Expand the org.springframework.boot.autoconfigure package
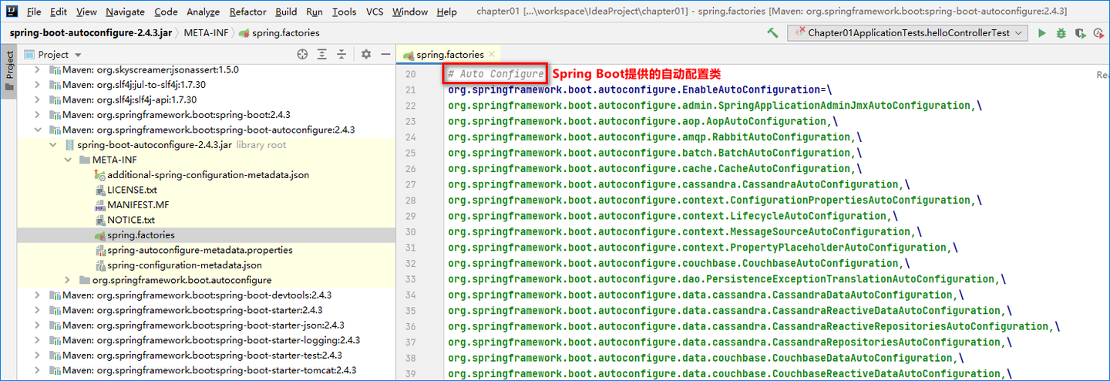The width and height of the screenshot is (1110, 381). pyautogui.click(x=67, y=280)
